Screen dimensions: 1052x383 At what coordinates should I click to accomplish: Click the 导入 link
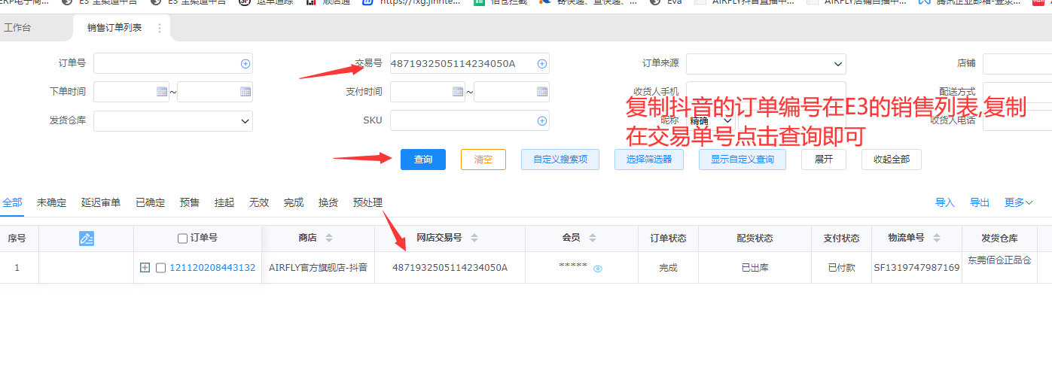(945, 202)
